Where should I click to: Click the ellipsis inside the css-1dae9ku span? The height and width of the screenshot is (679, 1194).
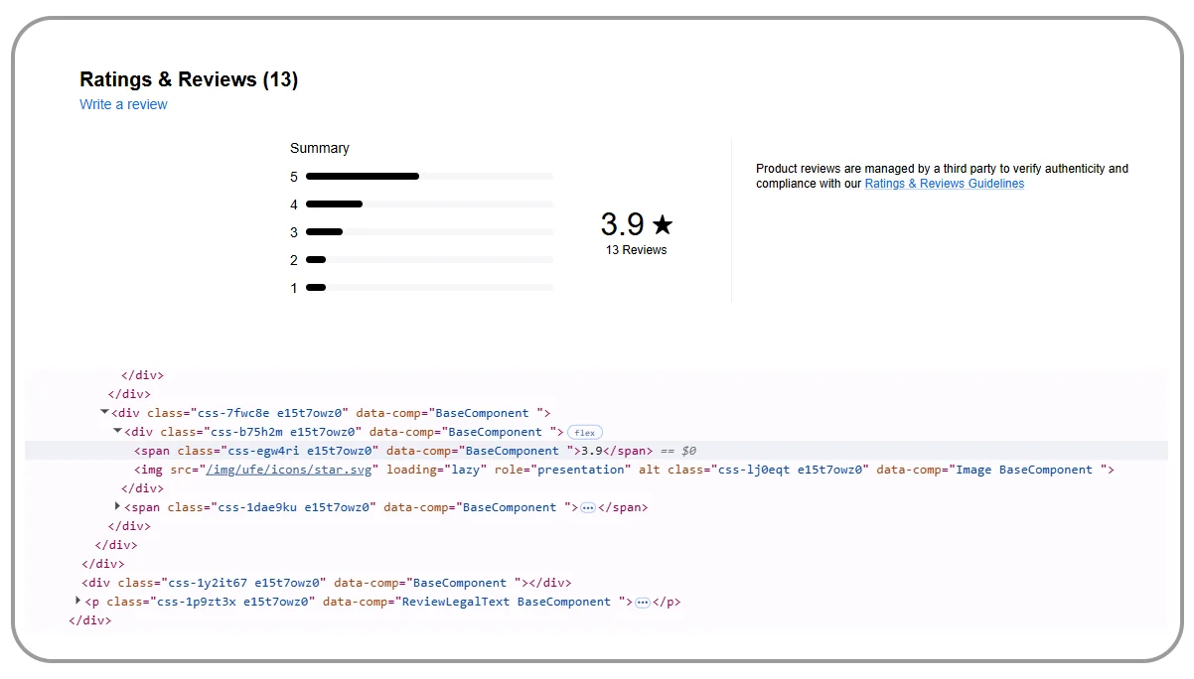588,507
